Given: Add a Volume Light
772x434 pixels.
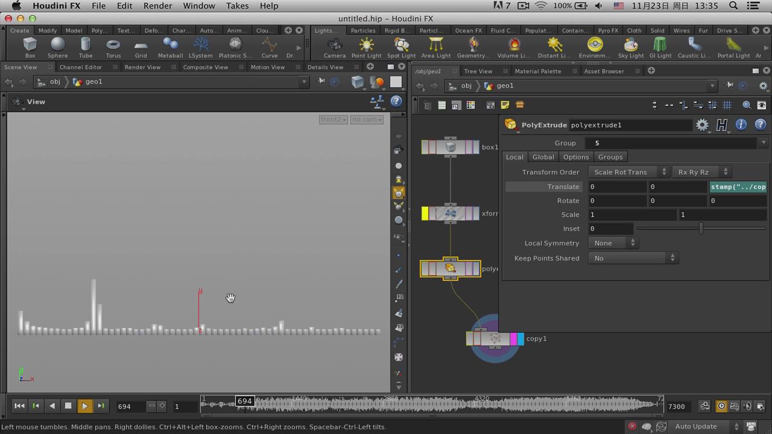Looking at the screenshot, I should pos(513,48).
